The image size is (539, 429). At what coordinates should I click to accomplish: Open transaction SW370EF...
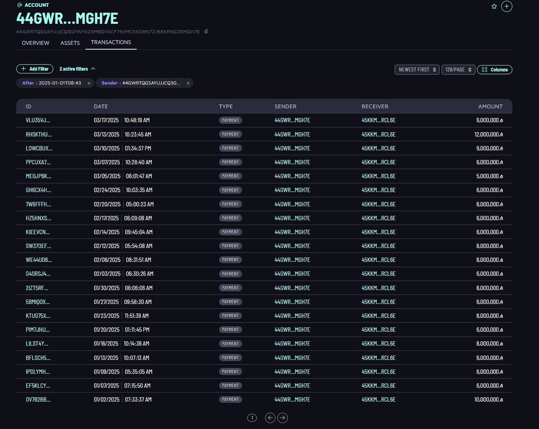39,246
